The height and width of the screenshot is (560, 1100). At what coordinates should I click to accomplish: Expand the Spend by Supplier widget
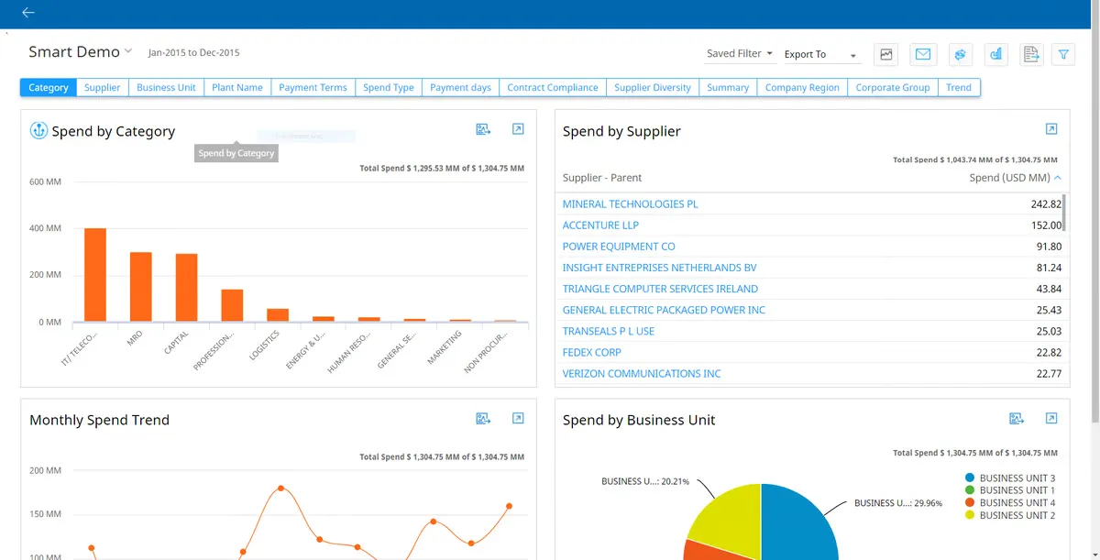(1051, 129)
